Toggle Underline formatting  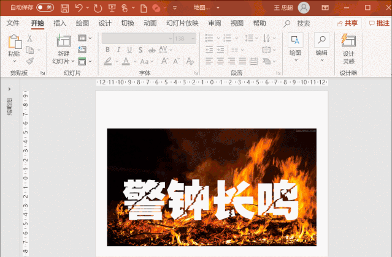(x=129, y=50)
